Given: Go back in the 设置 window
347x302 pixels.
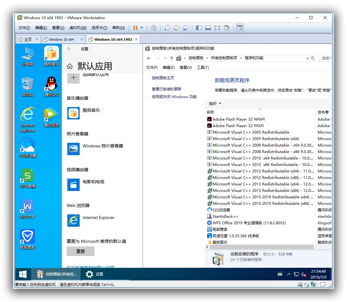Looking at the screenshot, I should pyautogui.click(x=69, y=49).
